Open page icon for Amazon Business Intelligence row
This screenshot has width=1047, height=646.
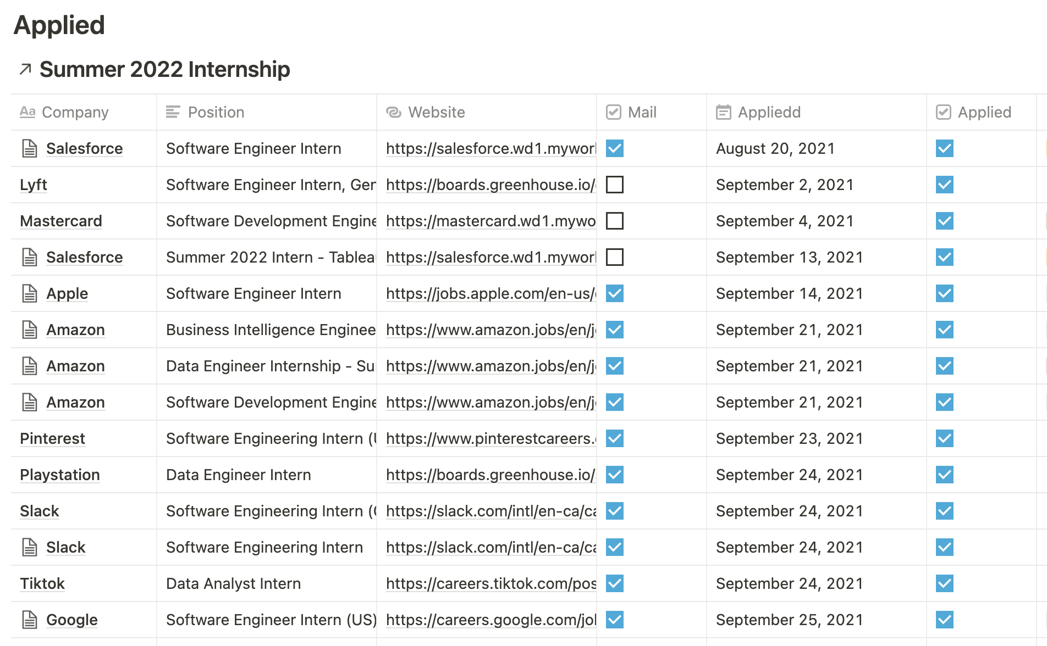point(30,330)
